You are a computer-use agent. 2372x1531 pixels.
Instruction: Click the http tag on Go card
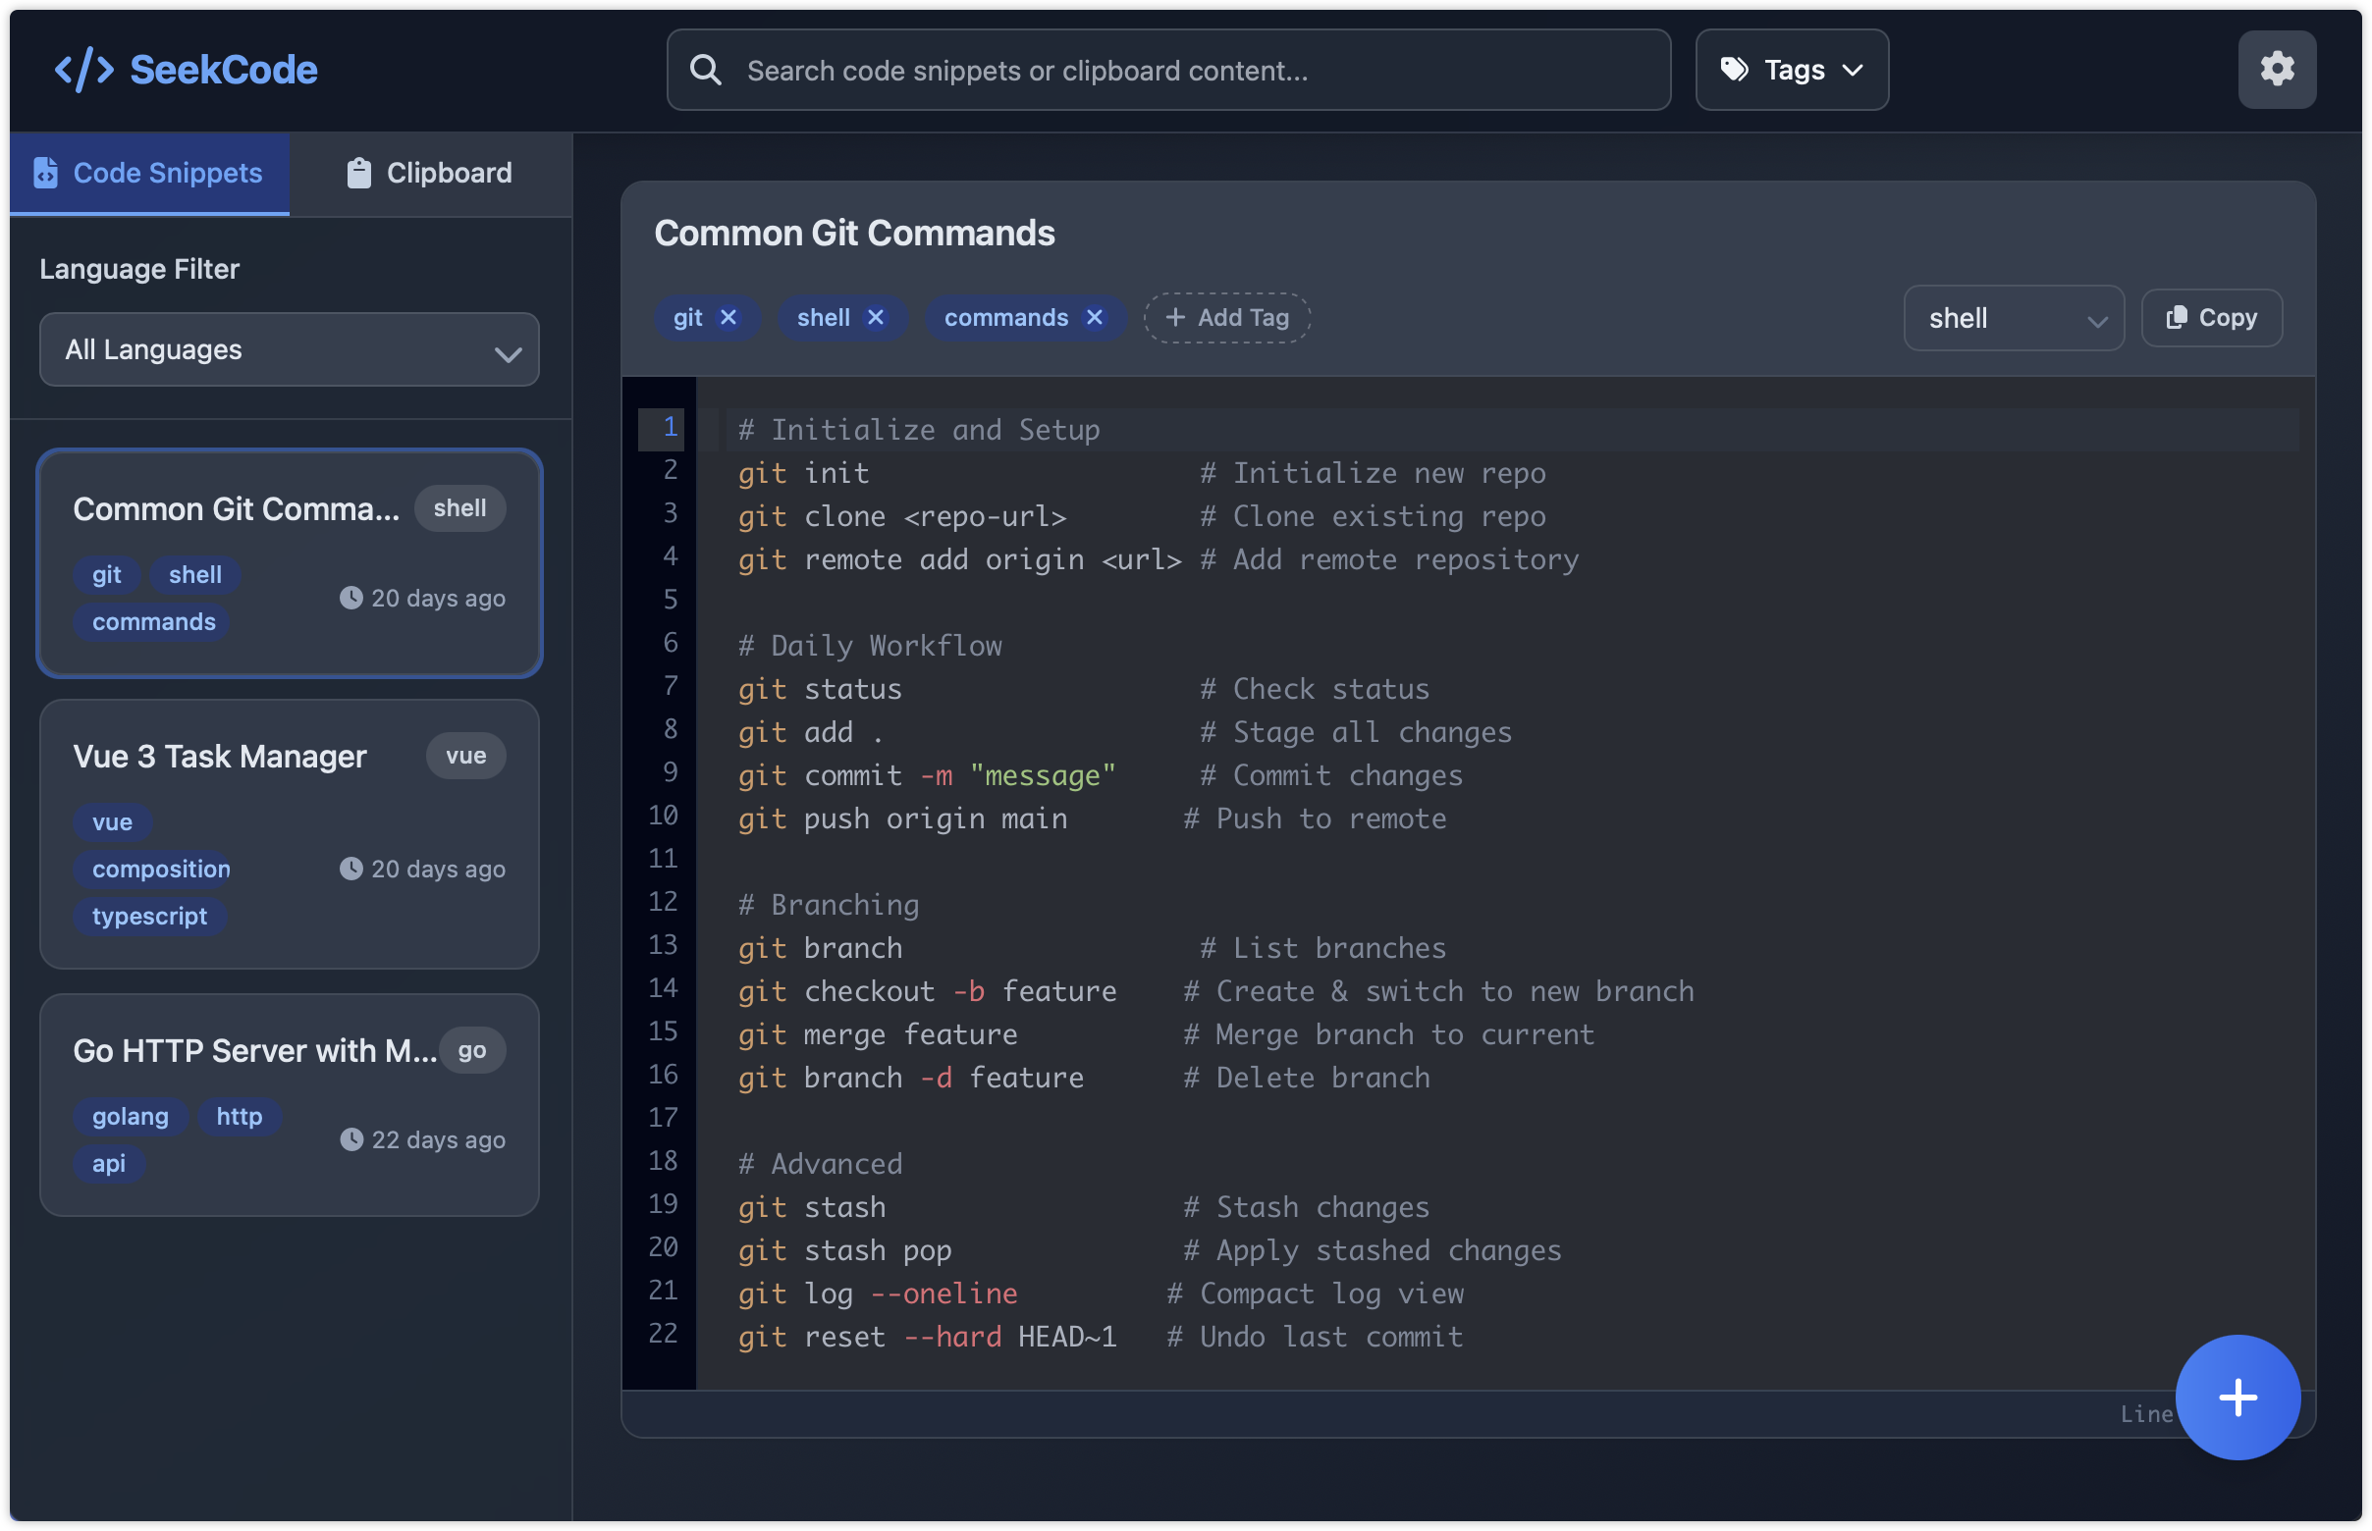click(x=239, y=1116)
